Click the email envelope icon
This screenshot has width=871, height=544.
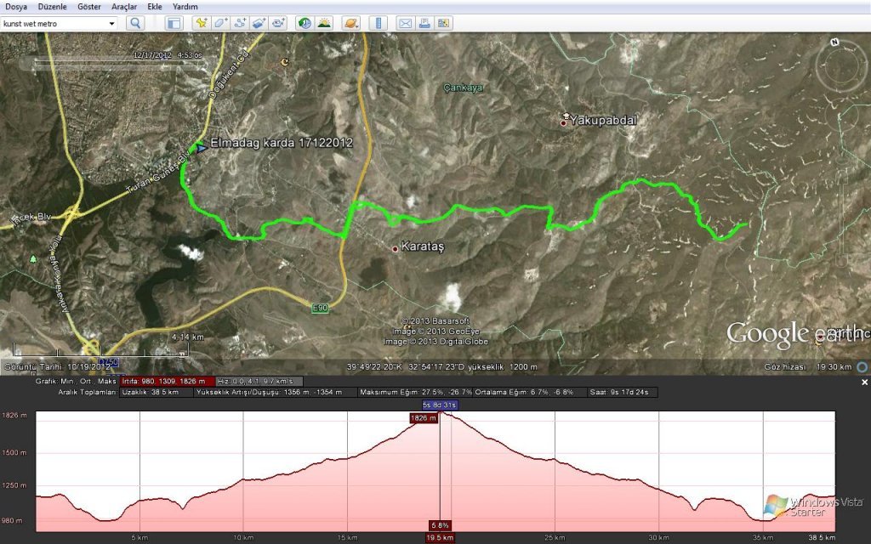click(x=406, y=23)
